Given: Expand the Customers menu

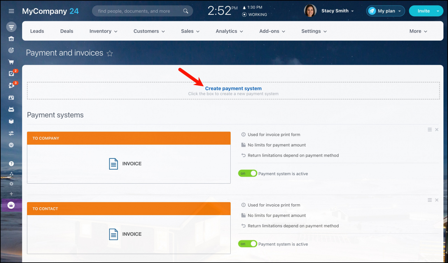Looking at the screenshot, I should [x=149, y=31].
